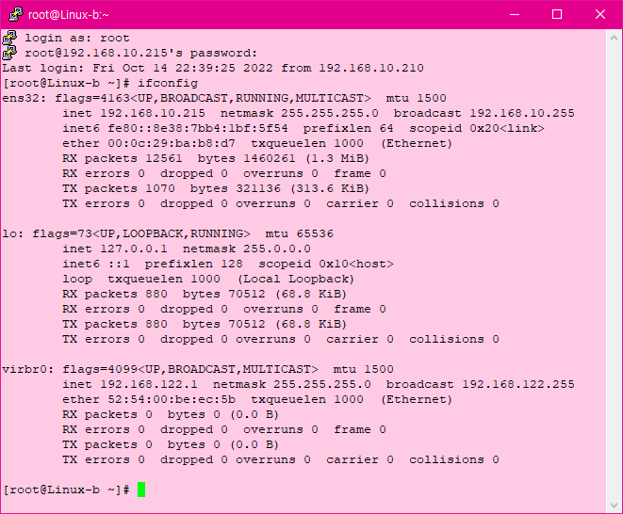The width and height of the screenshot is (623, 514).
Task: Click the PuTTY icon in the title bar
Action: (x=16, y=14)
